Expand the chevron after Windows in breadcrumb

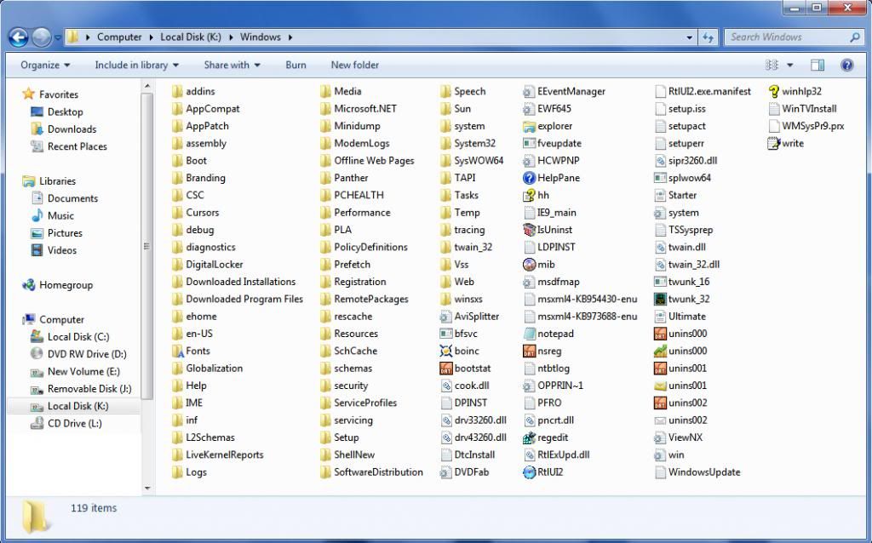coord(290,37)
